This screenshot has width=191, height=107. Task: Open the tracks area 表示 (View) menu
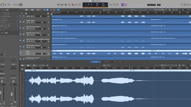pos(39,10)
